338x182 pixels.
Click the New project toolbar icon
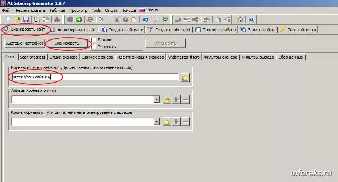pyautogui.click(x=9, y=20)
